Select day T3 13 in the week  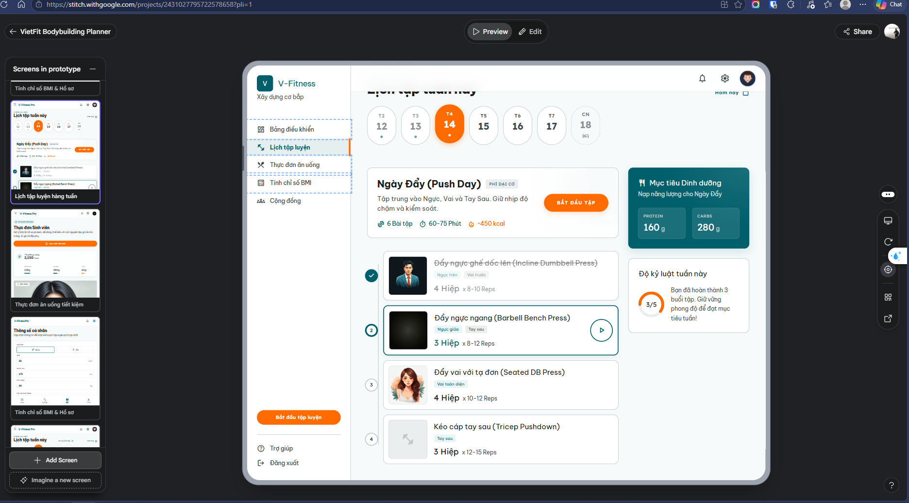tap(416, 125)
